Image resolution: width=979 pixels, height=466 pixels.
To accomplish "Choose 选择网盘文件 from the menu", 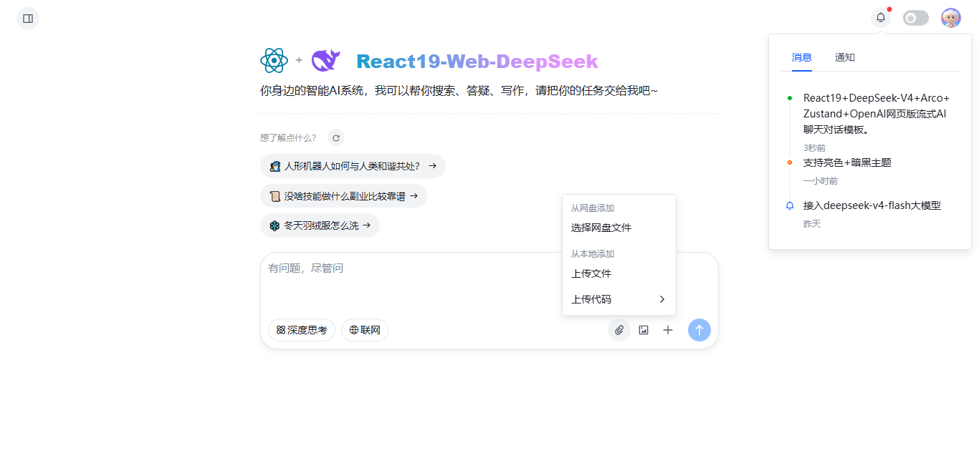I will 619,228.
